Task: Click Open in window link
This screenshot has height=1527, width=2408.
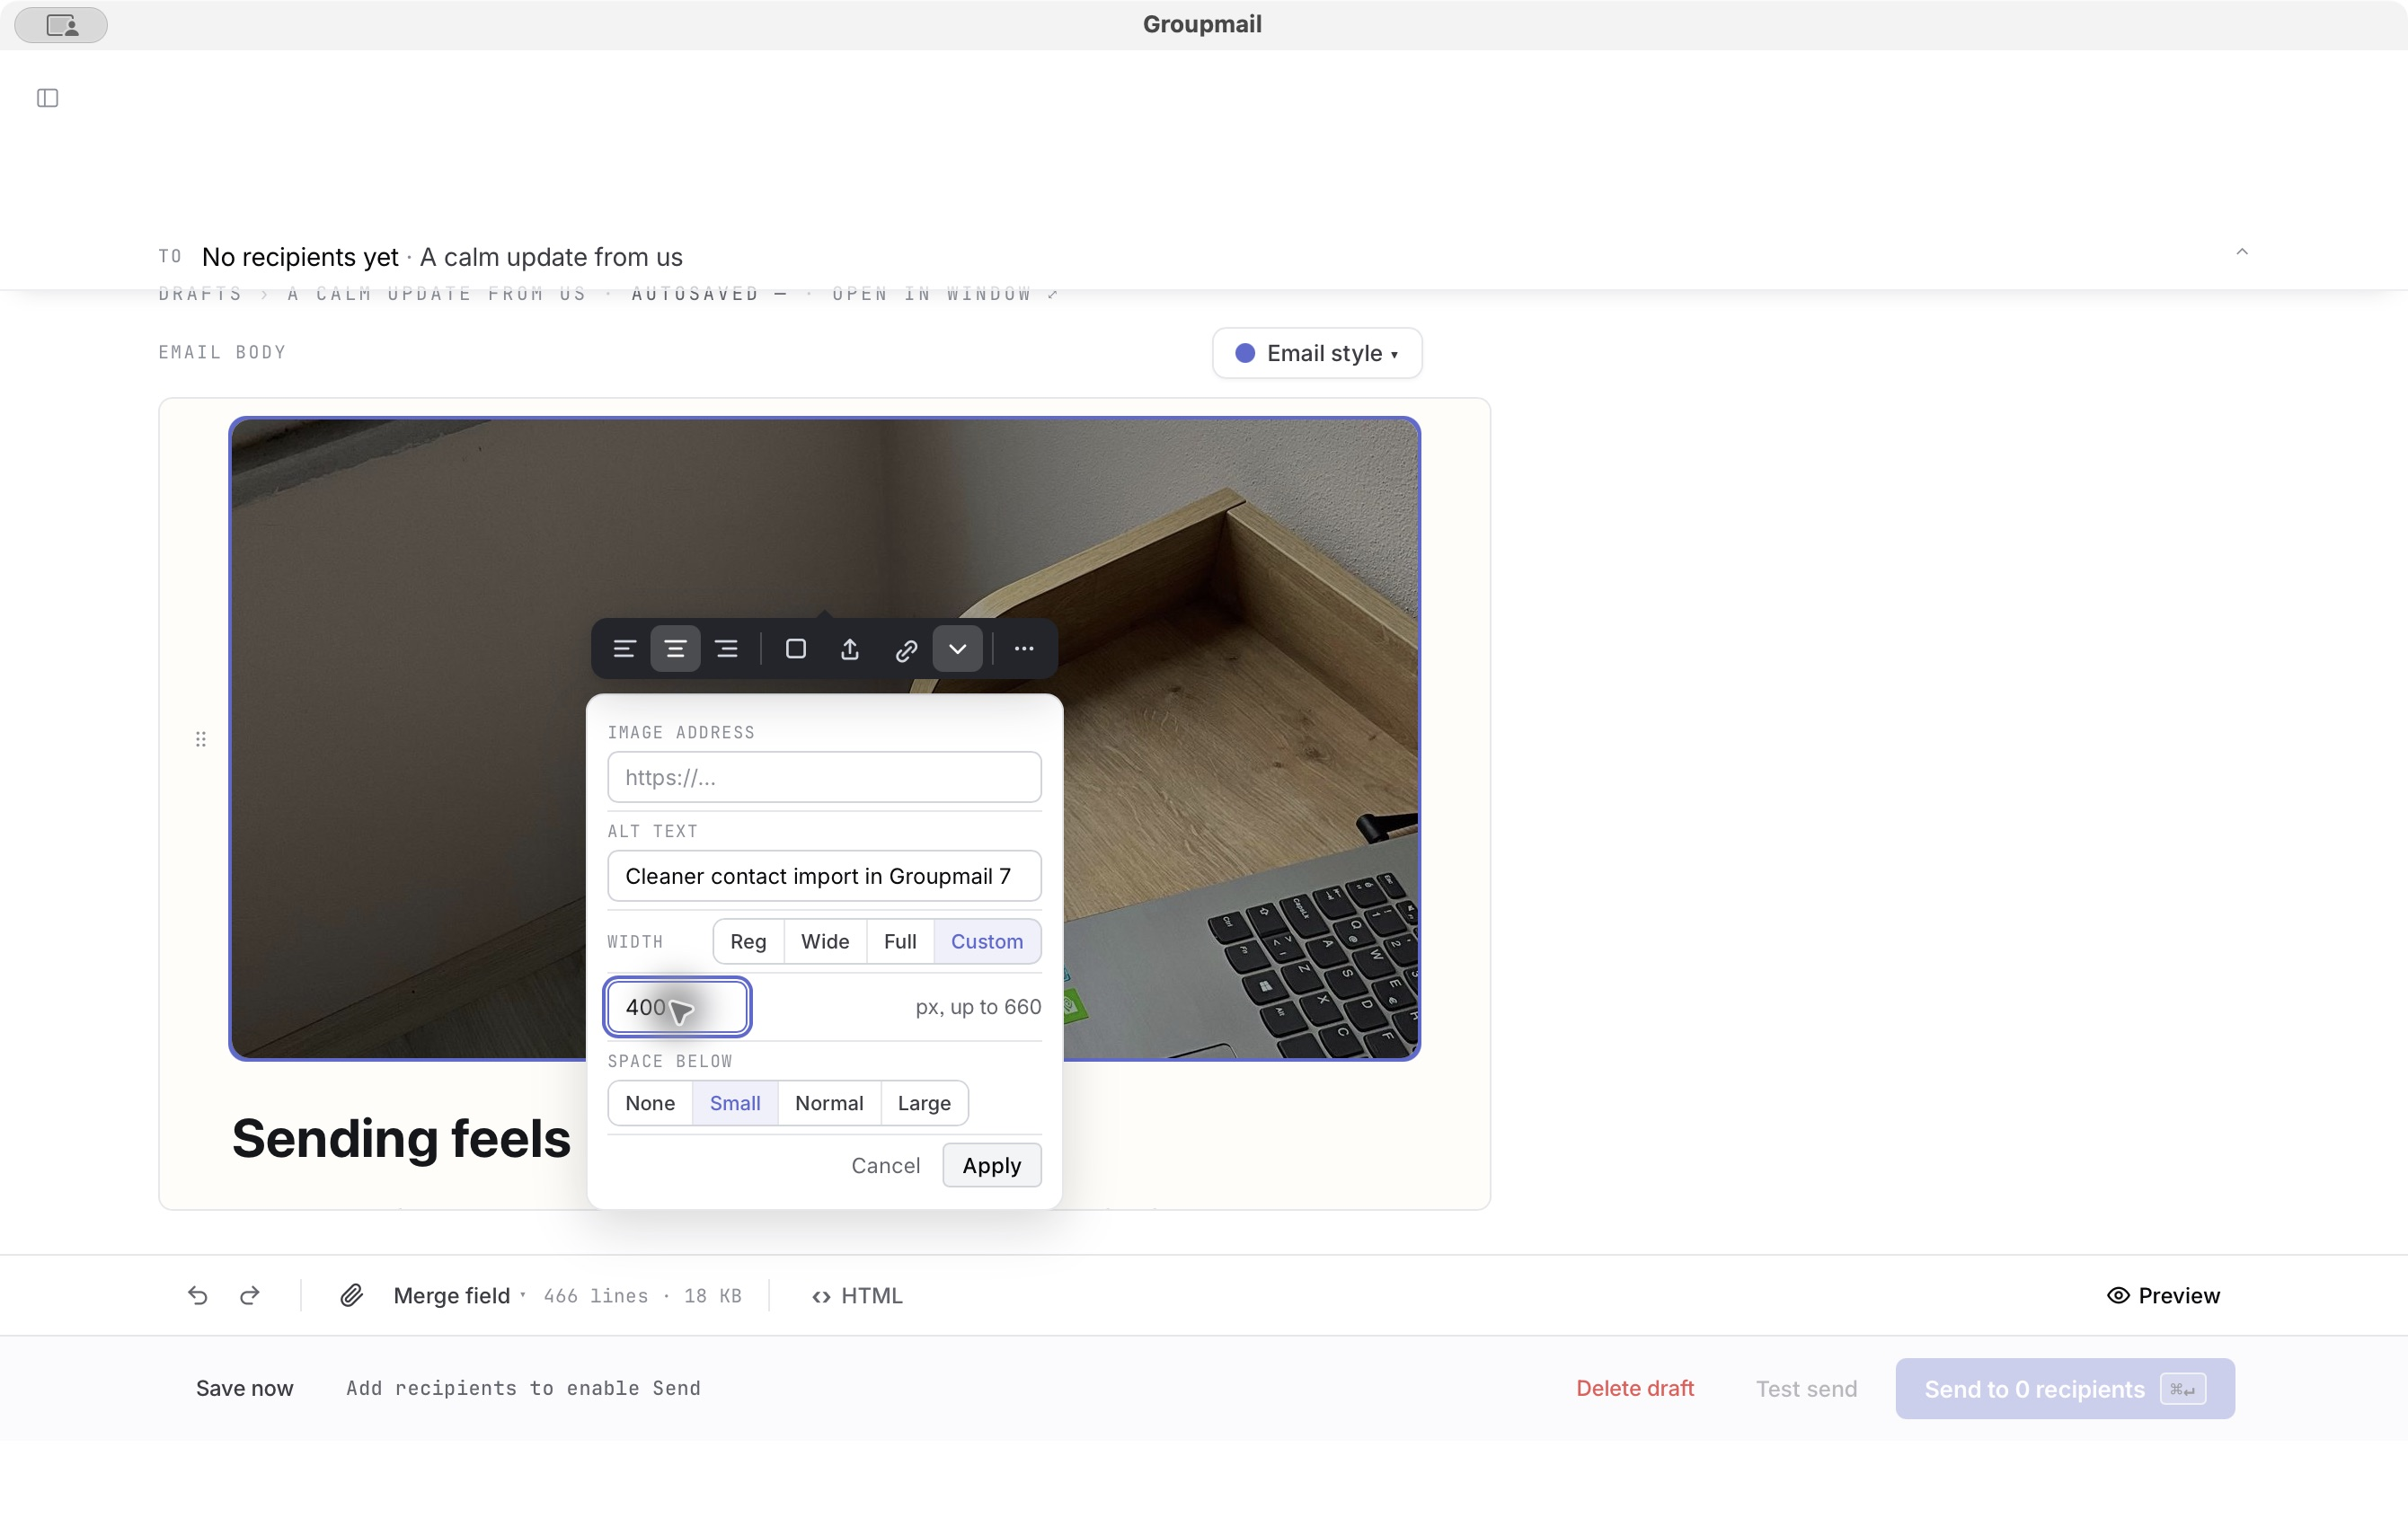Action: [944, 294]
